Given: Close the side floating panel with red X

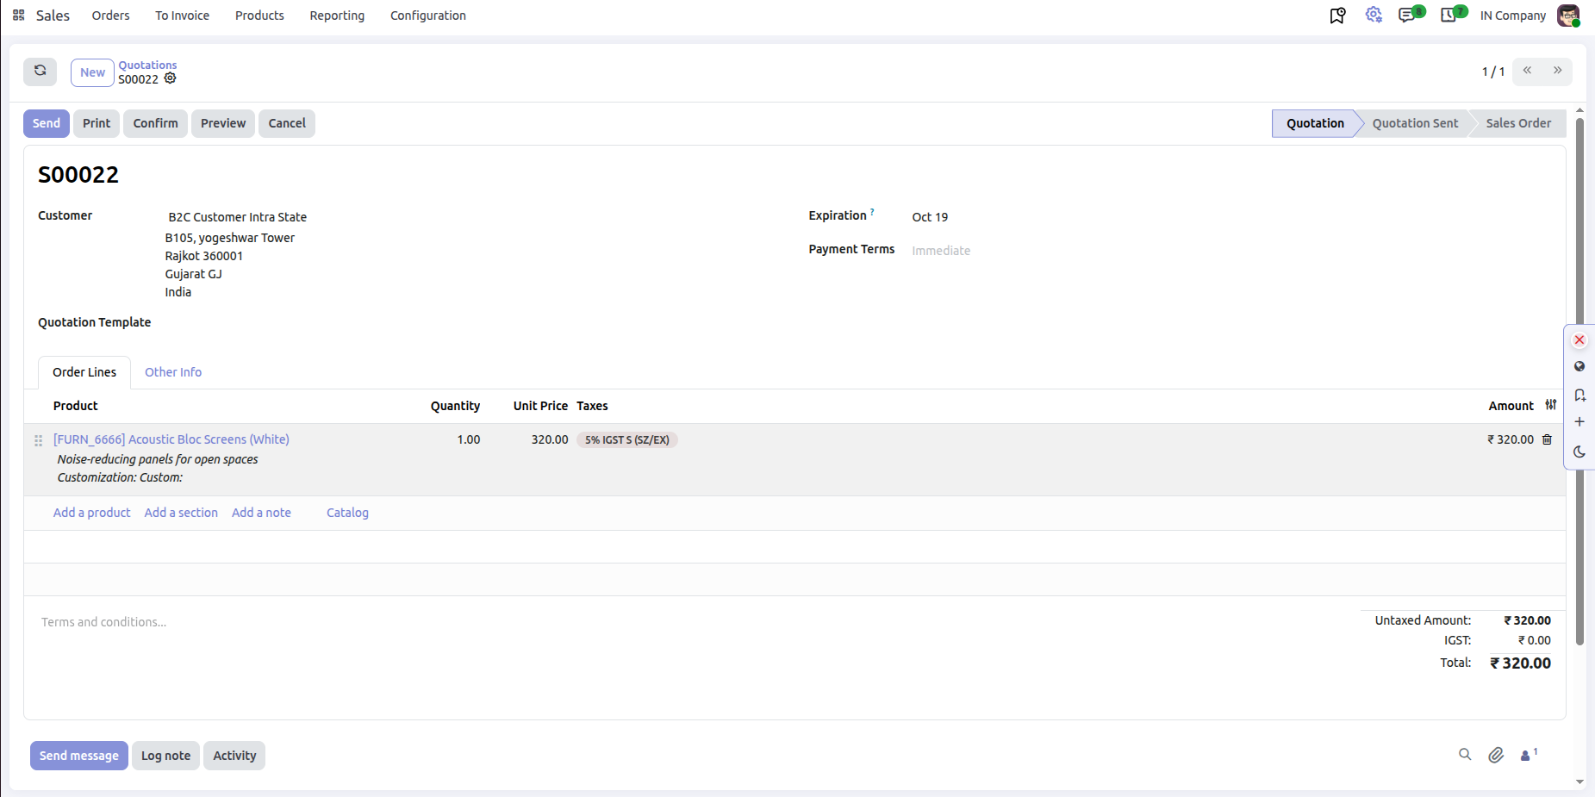Looking at the screenshot, I should point(1579,340).
